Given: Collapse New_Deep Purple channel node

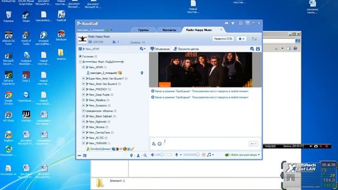Looking at the screenshot, I should (83, 94).
